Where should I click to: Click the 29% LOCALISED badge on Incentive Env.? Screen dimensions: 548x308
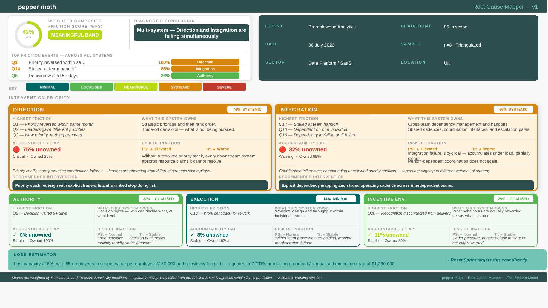[x=513, y=199]
